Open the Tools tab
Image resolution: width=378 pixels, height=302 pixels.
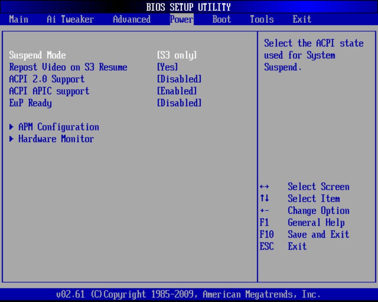tap(262, 19)
